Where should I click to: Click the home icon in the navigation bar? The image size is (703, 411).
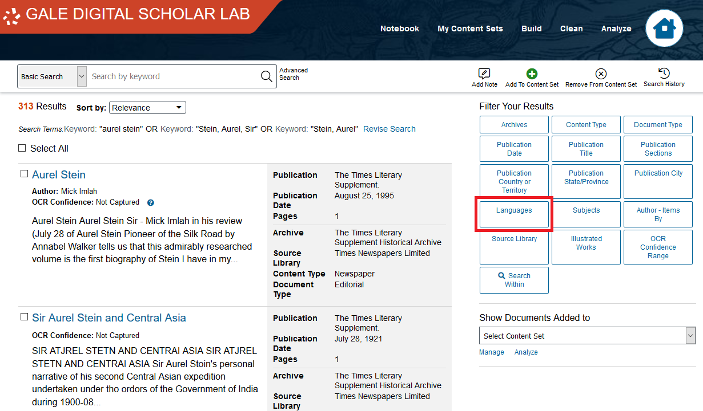664,27
